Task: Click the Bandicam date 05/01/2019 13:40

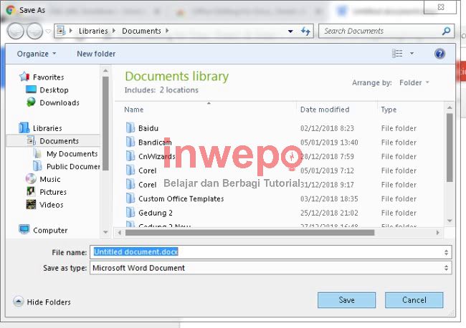Action: [329, 143]
